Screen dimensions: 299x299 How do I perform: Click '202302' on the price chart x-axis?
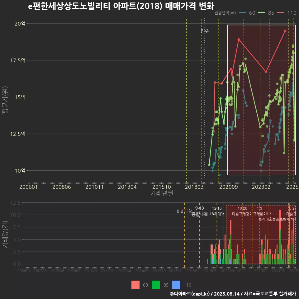[x=261, y=187]
